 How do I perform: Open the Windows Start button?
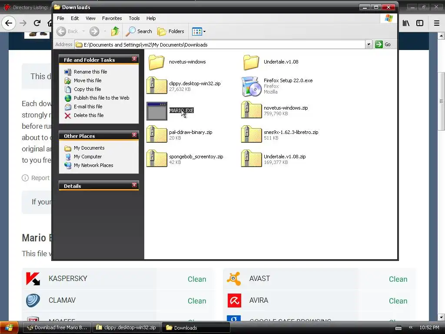click(x=9, y=327)
